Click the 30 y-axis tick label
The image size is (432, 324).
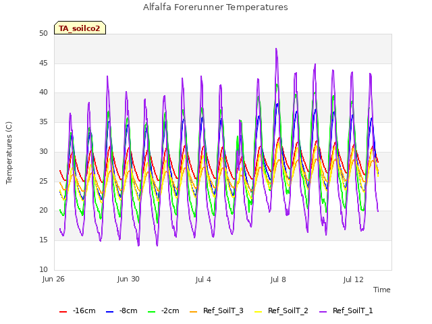click(43, 151)
